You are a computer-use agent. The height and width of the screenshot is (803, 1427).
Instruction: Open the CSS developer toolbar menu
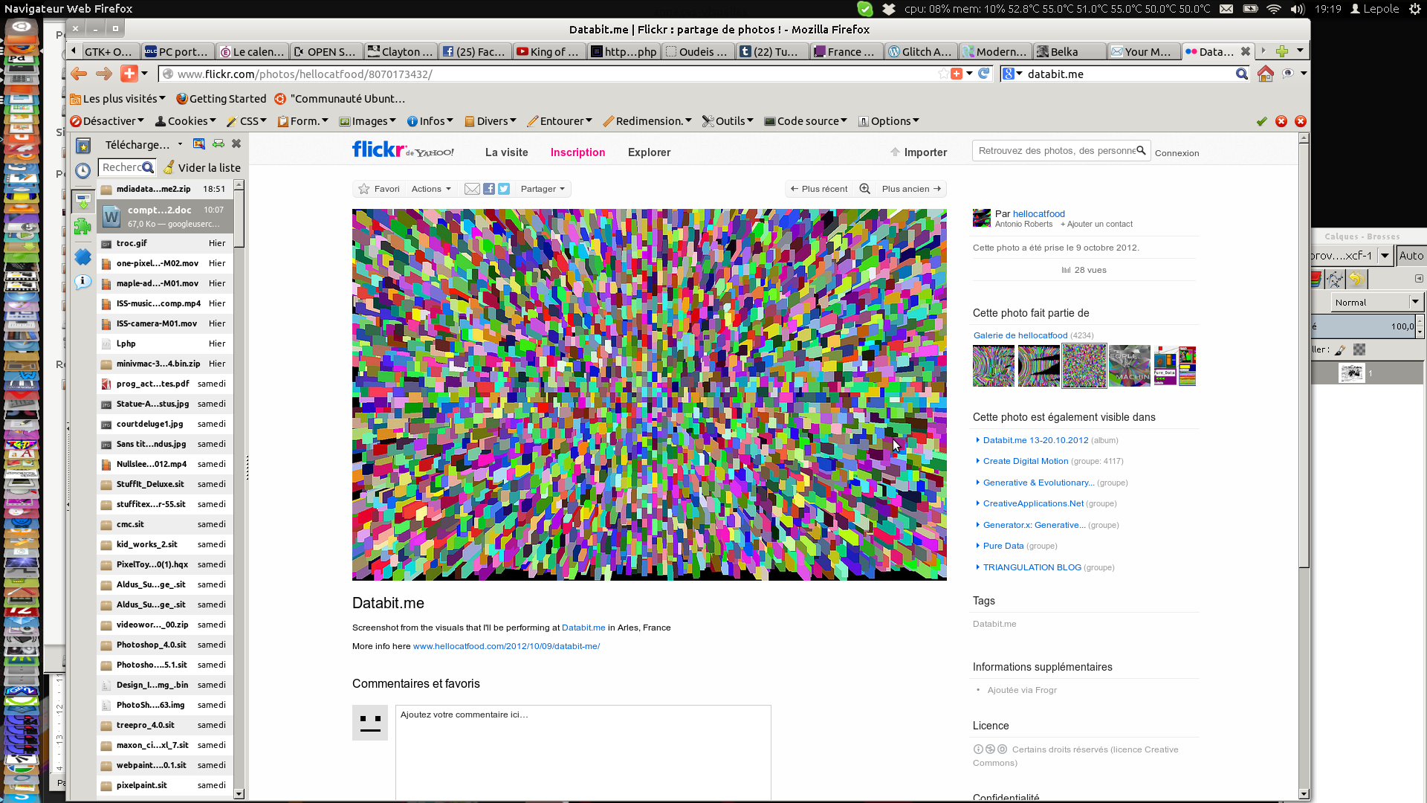point(247,121)
